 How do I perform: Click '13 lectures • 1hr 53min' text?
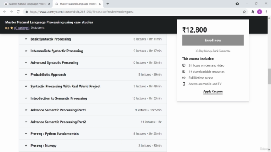[147, 98]
